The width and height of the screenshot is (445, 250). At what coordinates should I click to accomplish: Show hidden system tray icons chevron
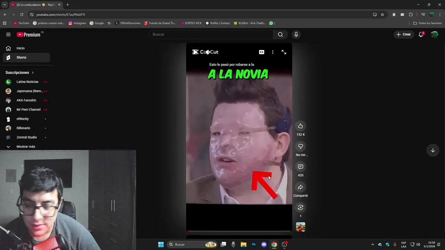(373, 244)
